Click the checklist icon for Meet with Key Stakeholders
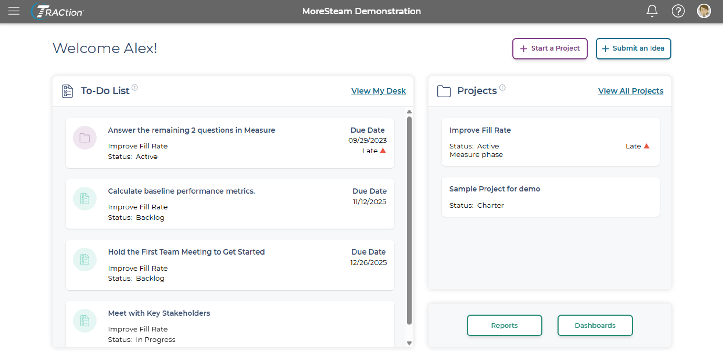Viewport: 723px width, 359px height. [x=85, y=321]
